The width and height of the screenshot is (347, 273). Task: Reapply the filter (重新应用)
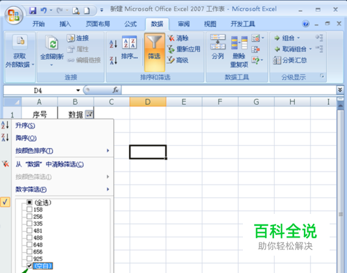click(184, 49)
